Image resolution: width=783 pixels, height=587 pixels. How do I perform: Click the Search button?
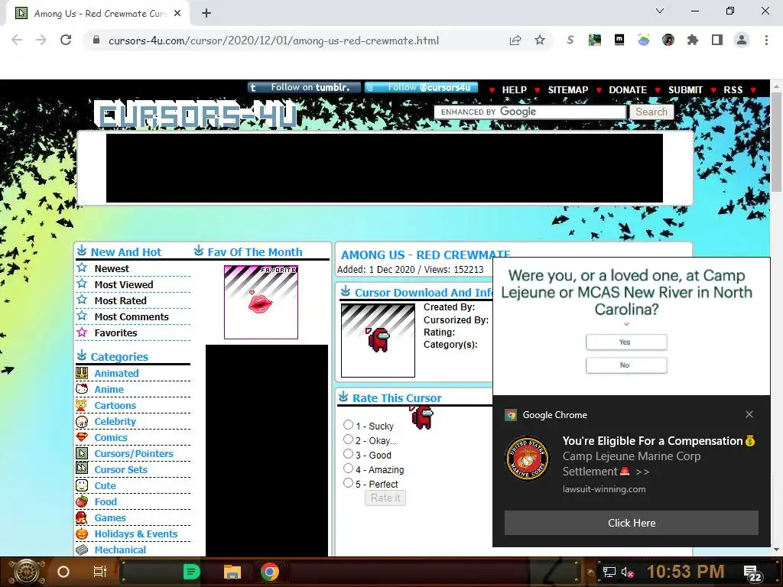651,112
